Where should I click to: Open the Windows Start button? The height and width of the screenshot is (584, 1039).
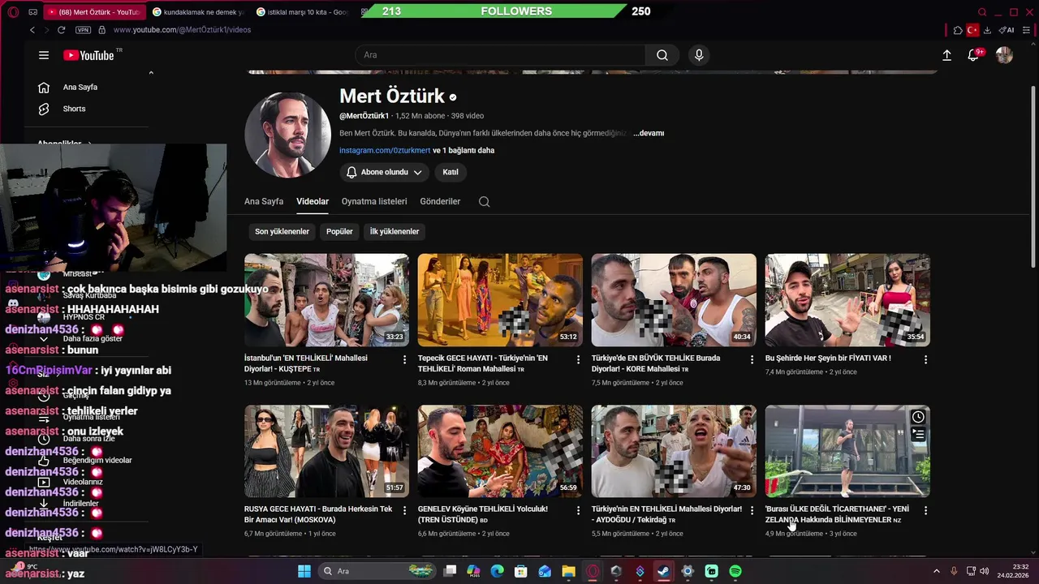(304, 571)
